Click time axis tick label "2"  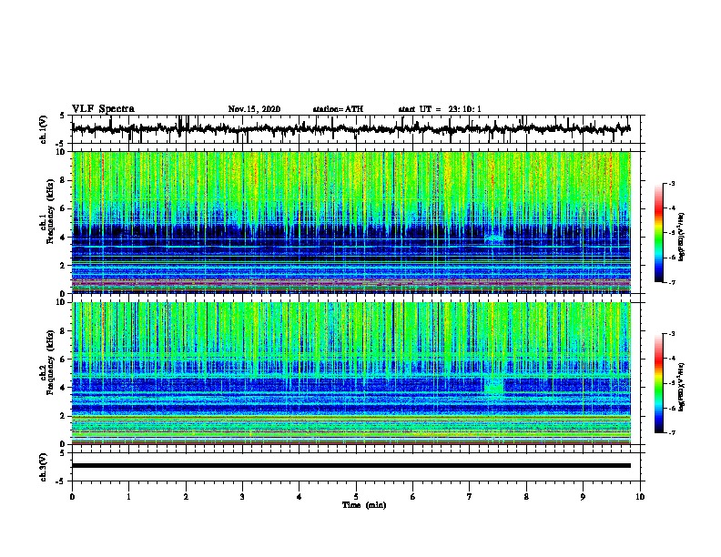coord(186,497)
